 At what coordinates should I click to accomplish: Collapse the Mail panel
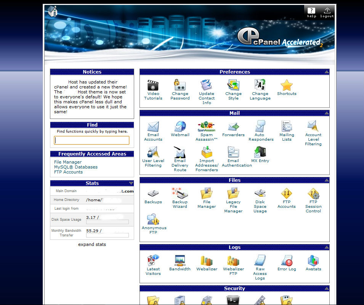coord(326,113)
